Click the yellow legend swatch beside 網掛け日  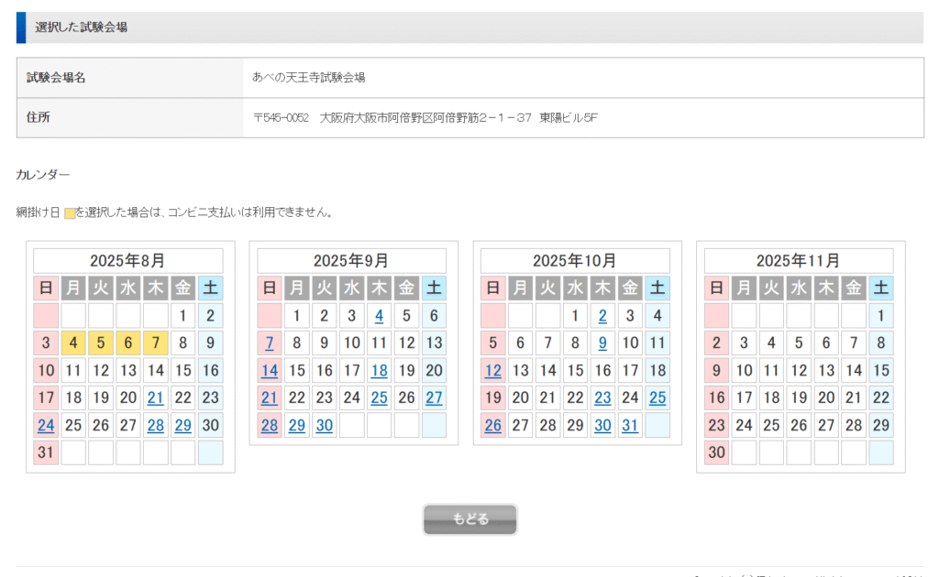pos(70,213)
